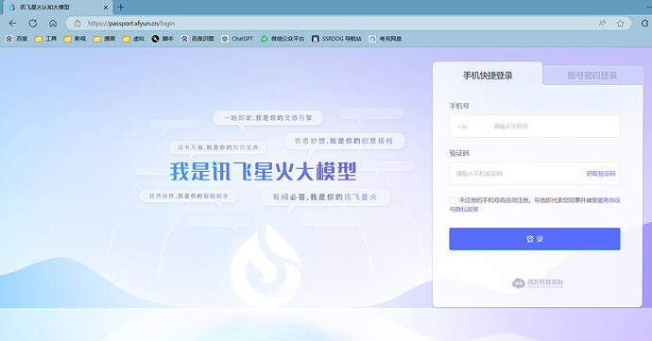
Task: Open the 漫画 bookmark folder
Action: pyautogui.click(x=104, y=39)
